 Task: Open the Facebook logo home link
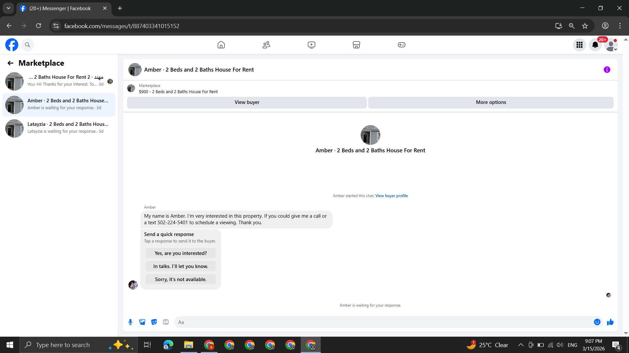tap(12, 45)
